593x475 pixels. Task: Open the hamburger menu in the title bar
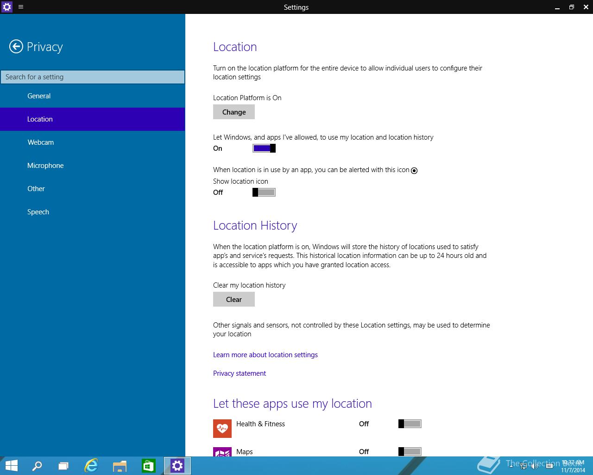click(21, 7)
